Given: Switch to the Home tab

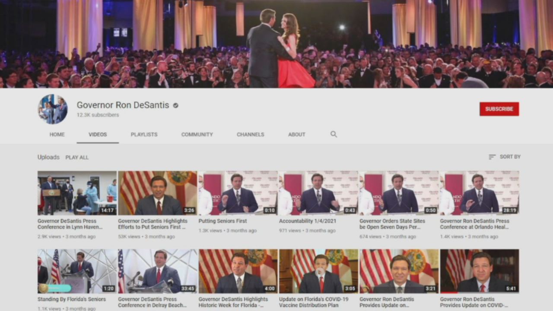Looking at the screenshot, I should click(x=57, y=134).
